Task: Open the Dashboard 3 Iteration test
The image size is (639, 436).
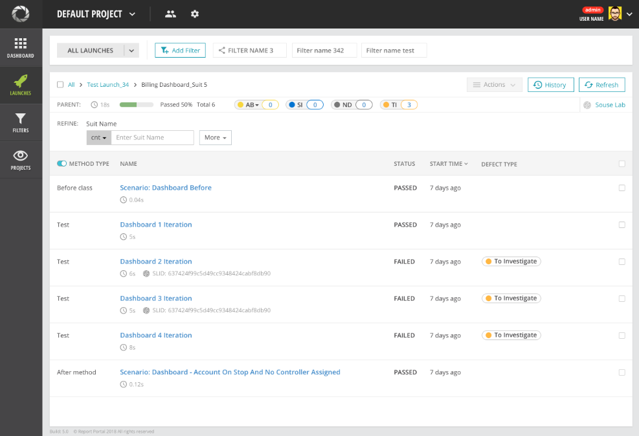Action: (x=155, y=298)
